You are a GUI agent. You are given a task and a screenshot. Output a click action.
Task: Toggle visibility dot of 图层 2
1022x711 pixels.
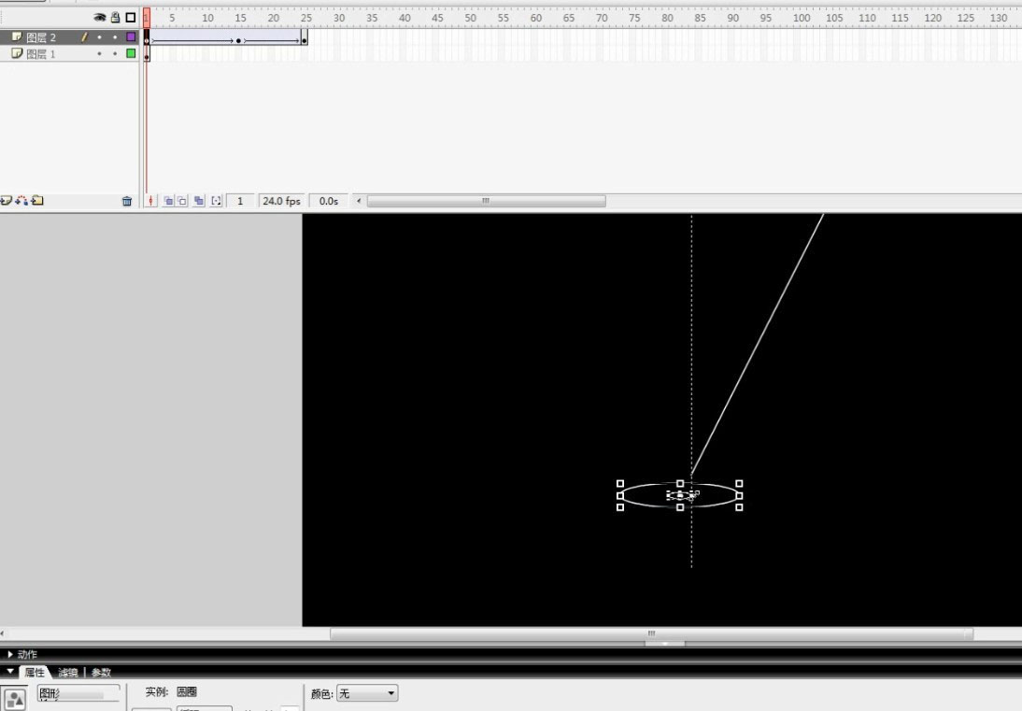(100, 37)
